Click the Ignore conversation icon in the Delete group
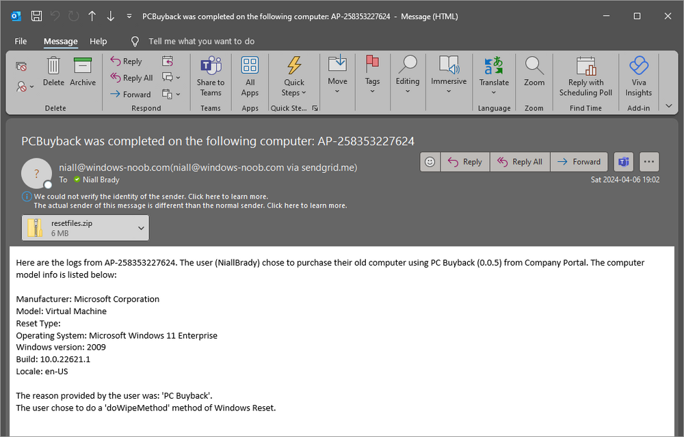The width and height of the screenshot is (684, 437). pyautogui.click(x=21, y=67)
